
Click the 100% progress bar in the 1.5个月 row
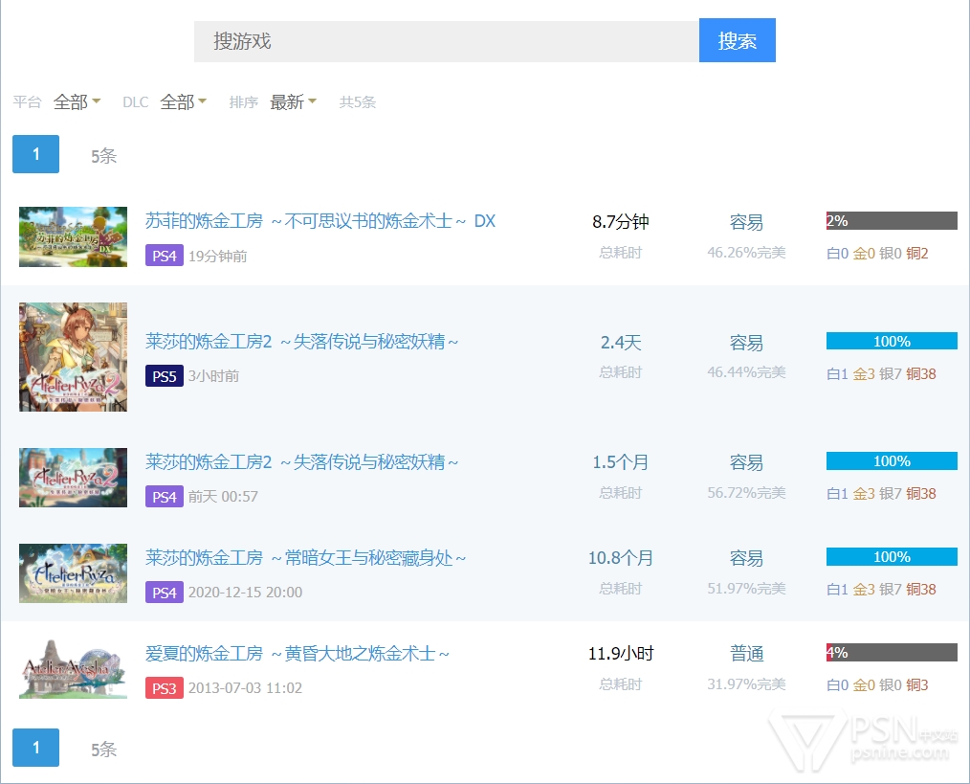coord(892,461)
